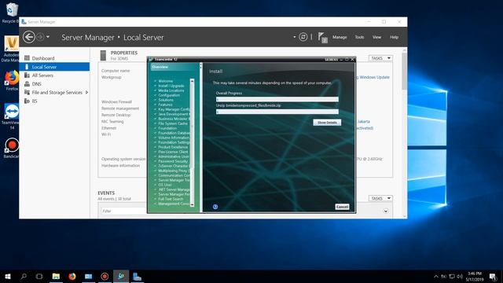
Task: Click the Configuration step
Action: [169, 95]
